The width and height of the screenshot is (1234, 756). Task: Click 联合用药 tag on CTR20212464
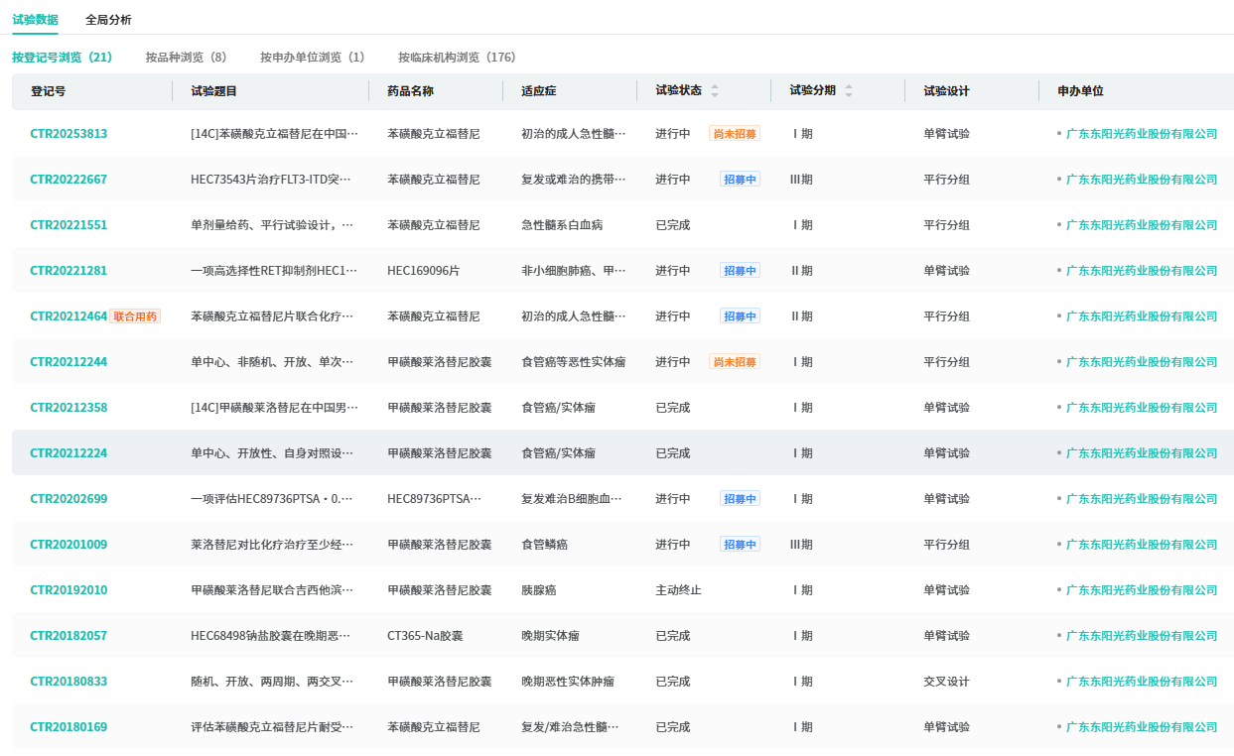135,316
